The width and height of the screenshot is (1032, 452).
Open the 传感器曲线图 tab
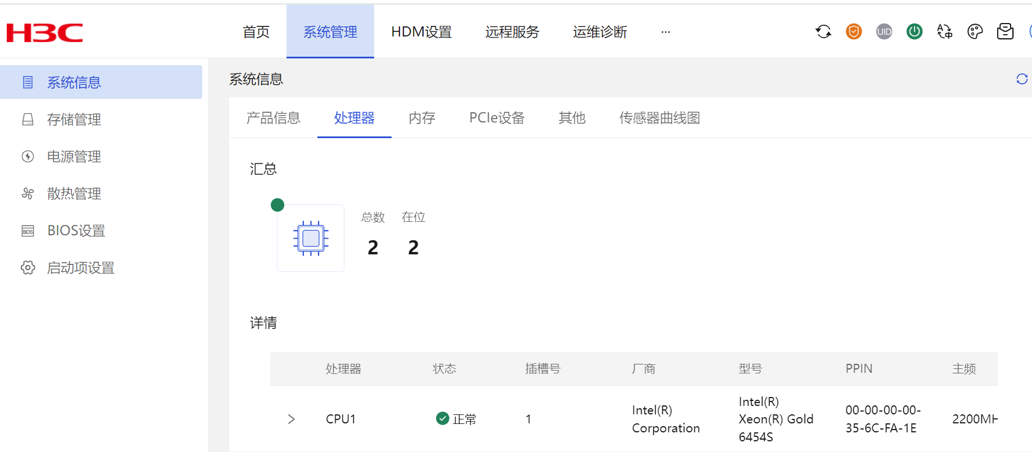tap(660, 118)
